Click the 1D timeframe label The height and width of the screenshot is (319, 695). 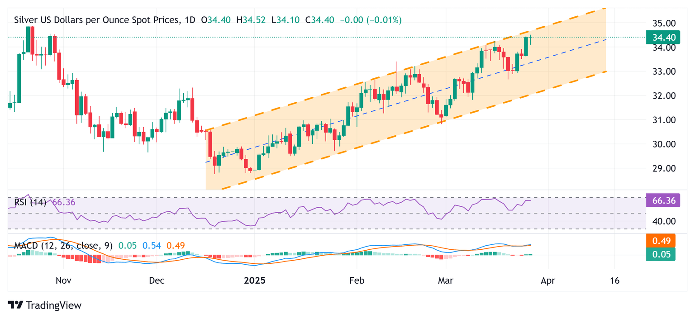pyautogui.click(x=190, y=20)
